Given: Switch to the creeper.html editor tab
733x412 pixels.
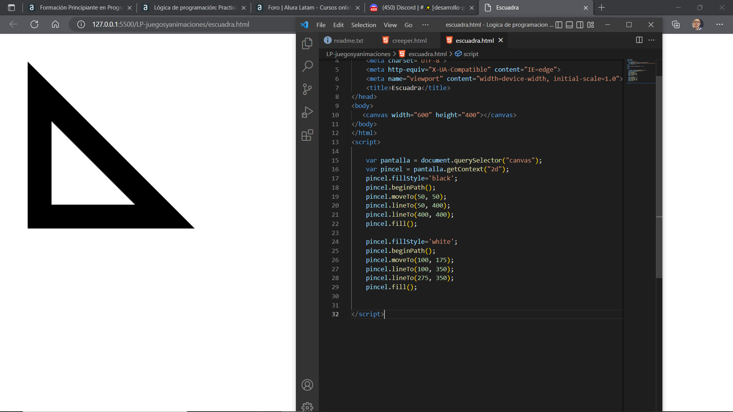Looking at the screenshot, I should click(x=408, y=40).
